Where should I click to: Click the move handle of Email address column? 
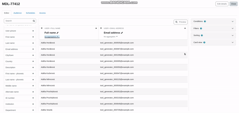pyautogui.click(x=101, y=28)
